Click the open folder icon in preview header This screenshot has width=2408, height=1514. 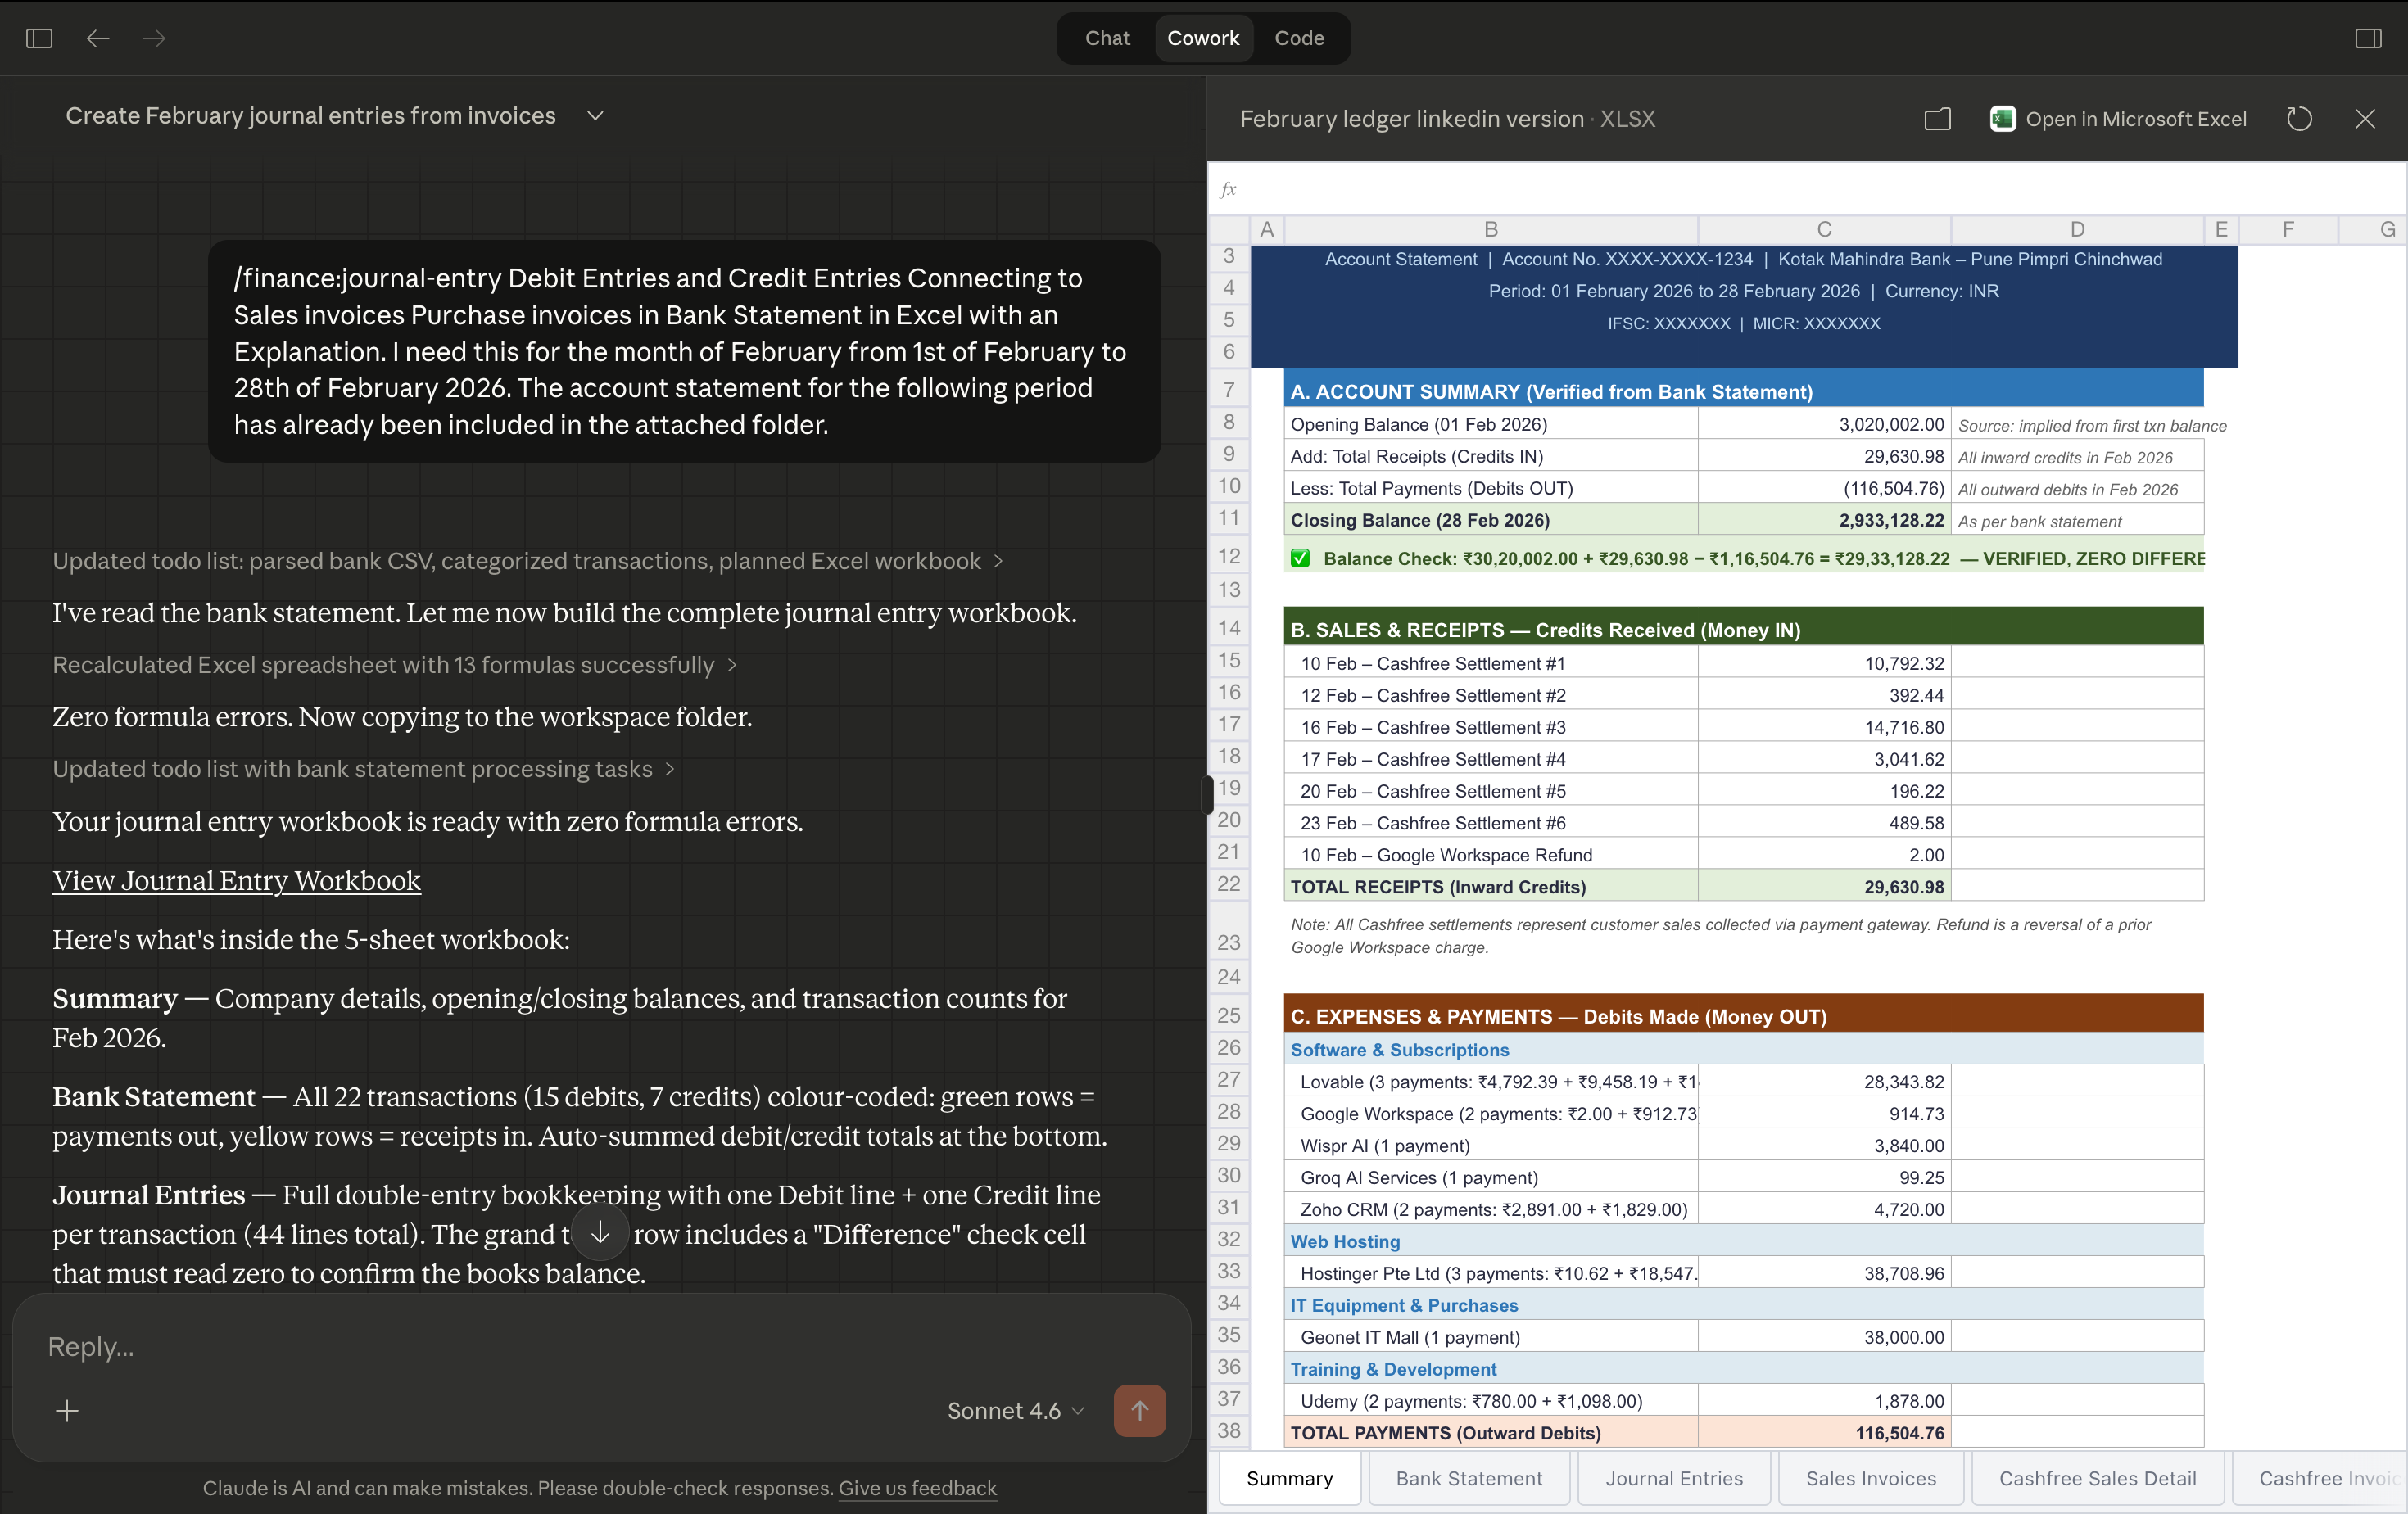coord(1937,119)
